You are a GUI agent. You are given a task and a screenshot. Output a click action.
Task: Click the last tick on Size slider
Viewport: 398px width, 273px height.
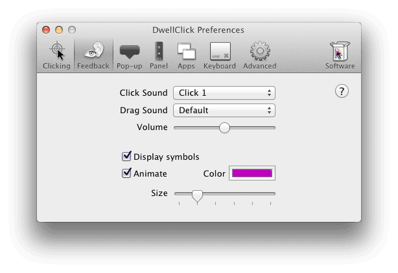pyautogui.click(x=270, y=203)
